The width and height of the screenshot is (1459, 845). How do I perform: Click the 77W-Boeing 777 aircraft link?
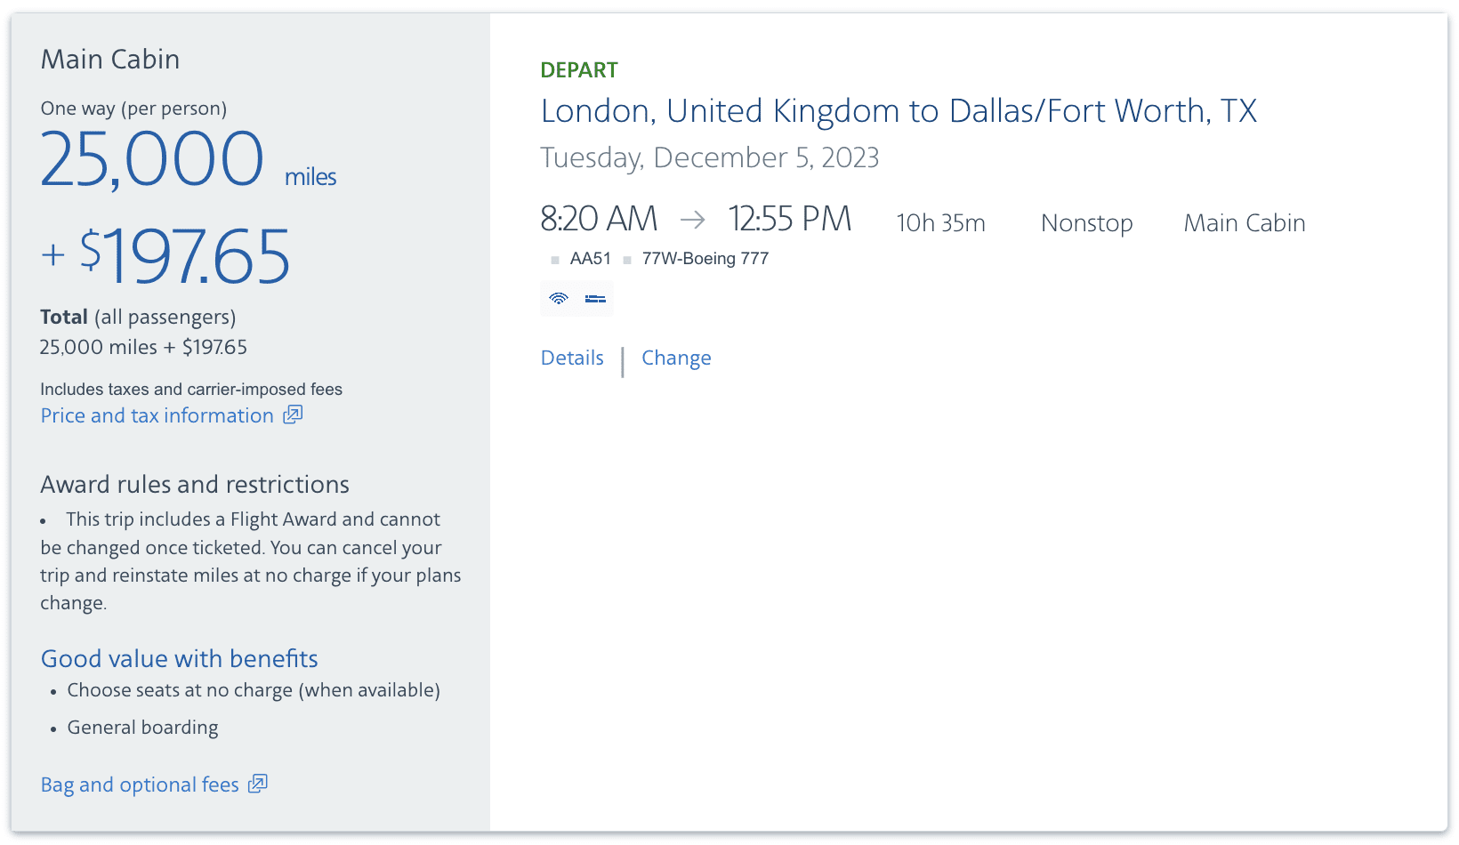coord(705,259)
